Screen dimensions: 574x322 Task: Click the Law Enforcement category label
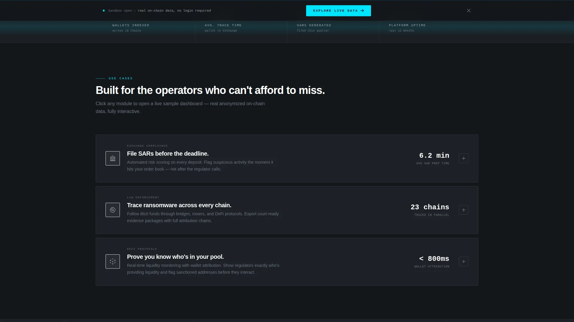[x=143, y=197]
